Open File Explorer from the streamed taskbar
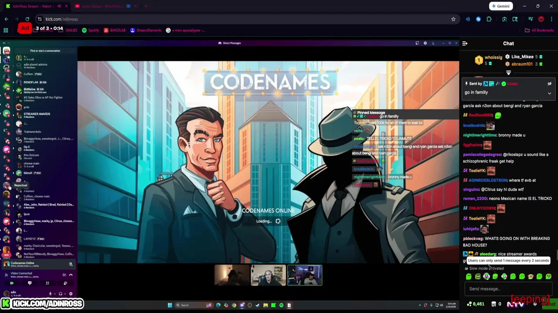This screenshot has width=558, height=313. (265, 305)
